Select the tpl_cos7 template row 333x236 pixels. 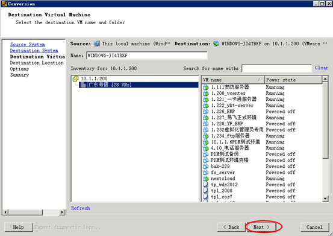261,197
